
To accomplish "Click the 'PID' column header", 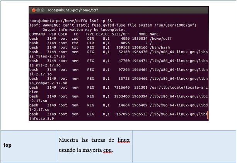I will 53,34.
